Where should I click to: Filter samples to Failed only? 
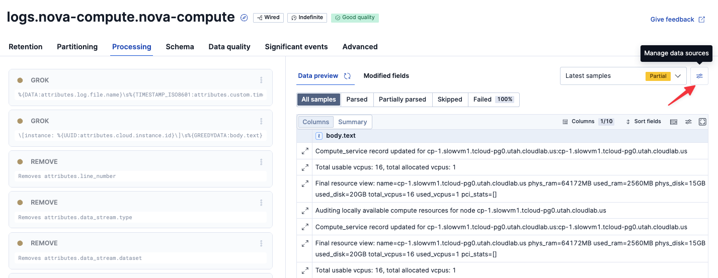(x=493, y=100)
